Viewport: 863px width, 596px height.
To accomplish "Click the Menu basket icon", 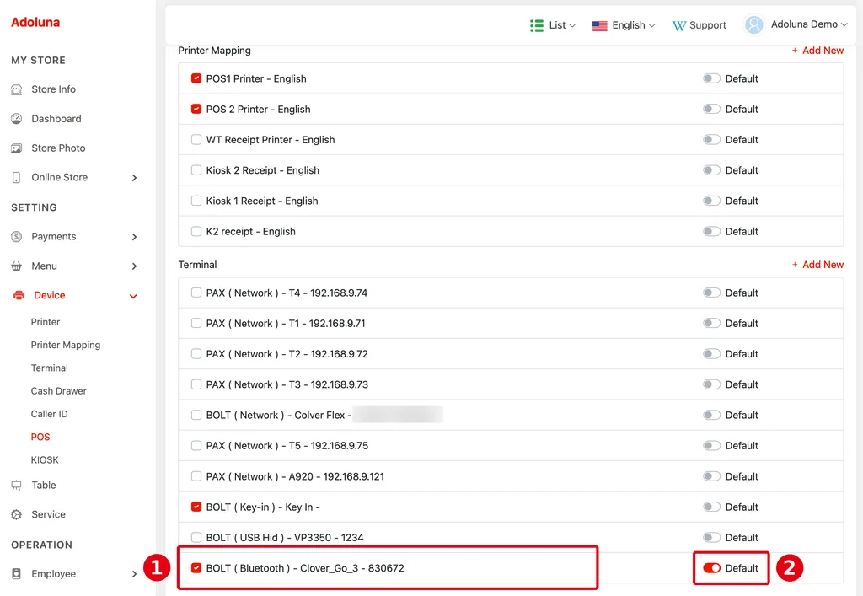I will [17, 266].
